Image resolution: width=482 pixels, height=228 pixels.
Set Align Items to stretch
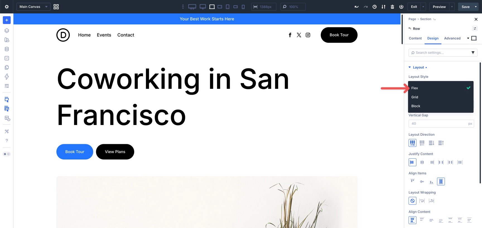(x=441, y=182)
